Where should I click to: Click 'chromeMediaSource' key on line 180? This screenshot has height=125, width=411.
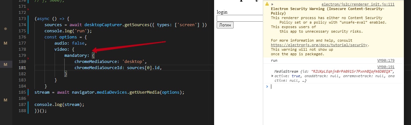pos(97,61)
